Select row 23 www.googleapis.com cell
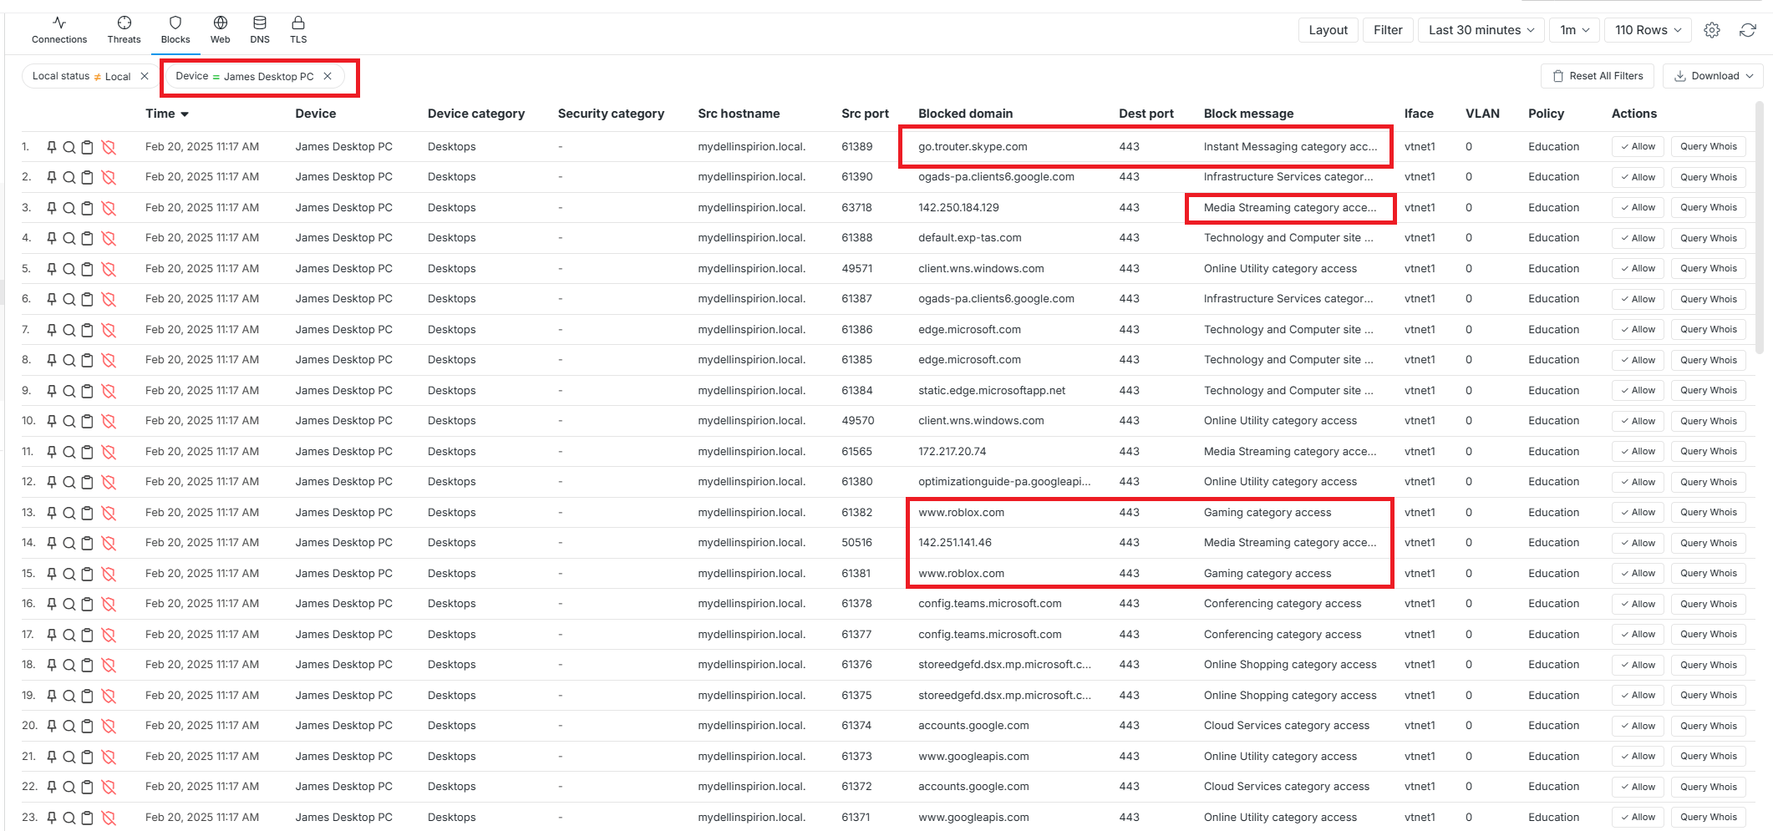 click(x=973, y=818)
